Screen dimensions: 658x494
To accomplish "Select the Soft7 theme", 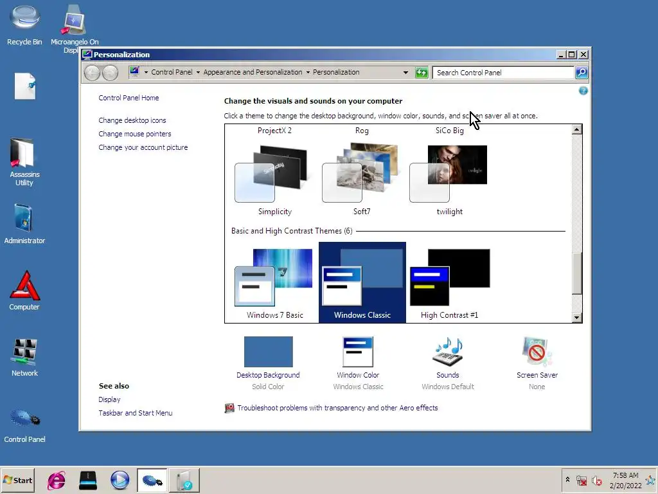I will point(362,181).
